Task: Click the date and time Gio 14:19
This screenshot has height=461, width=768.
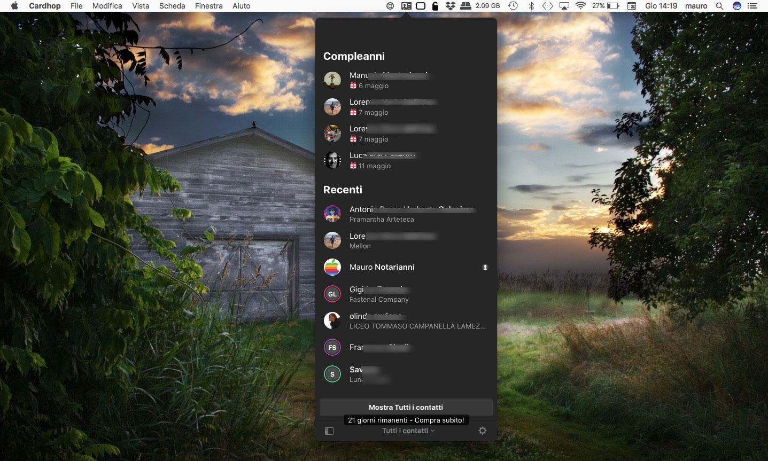Action: pyautogui.click(x=661, y=6)
